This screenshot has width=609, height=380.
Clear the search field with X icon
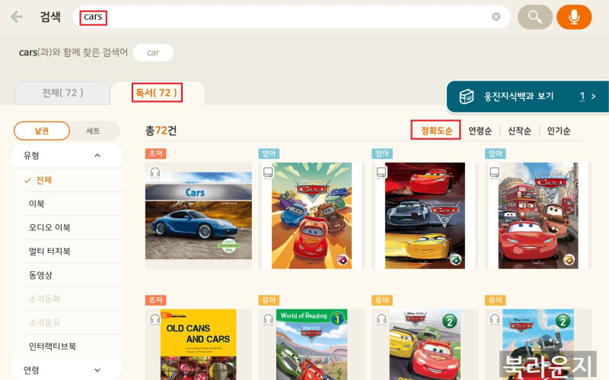pyautogui.click(x=496, y=17)
